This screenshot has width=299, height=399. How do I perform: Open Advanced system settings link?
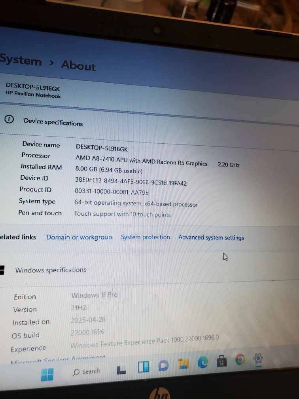211,237
